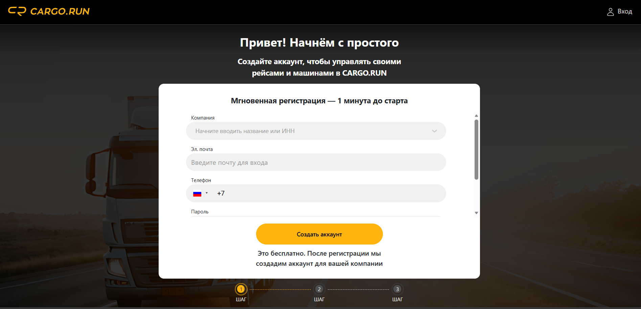Click the form scroll up arrow
The width and height of the screenshot is (641, 309).
476,115
